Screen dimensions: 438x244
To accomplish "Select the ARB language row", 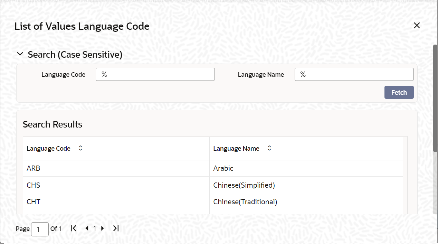I will [x=33, y=168].
